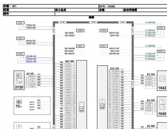The image size is (167, 129).
Task: Click the staircase icon in component 1640
Action: tap(162, 107)
